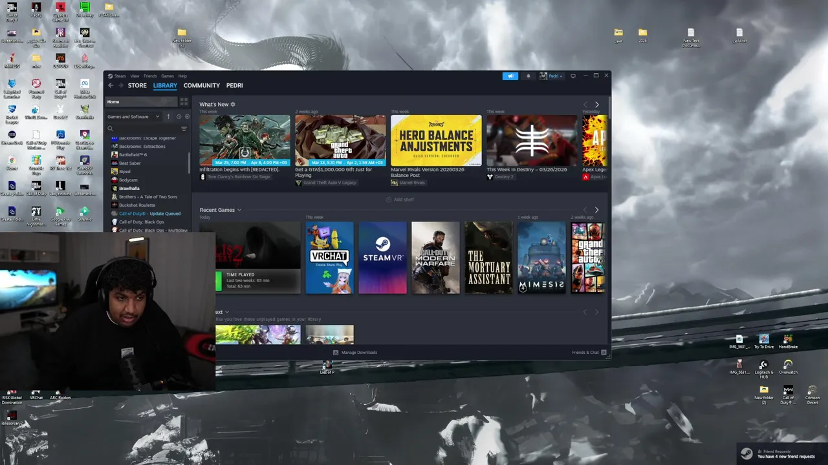
Task: Open the Help menu
Action: click(182, 76)
